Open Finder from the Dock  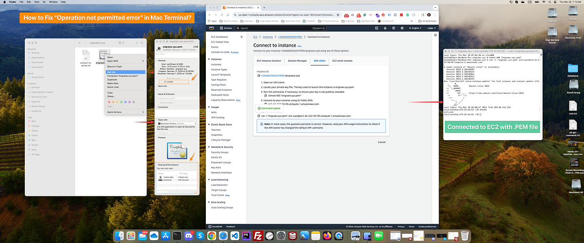pos(119,236)
